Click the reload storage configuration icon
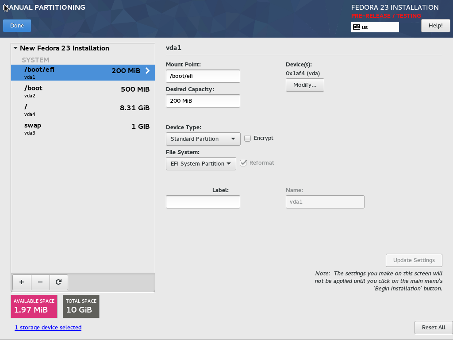This screenshot has height=340, width=453. pos(59,282)
